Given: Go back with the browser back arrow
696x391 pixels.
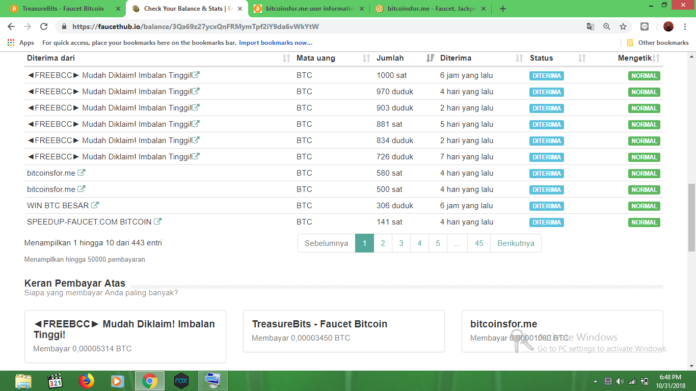Looking at the screenshot, I should pyautogui.click(x=11, y=26).
